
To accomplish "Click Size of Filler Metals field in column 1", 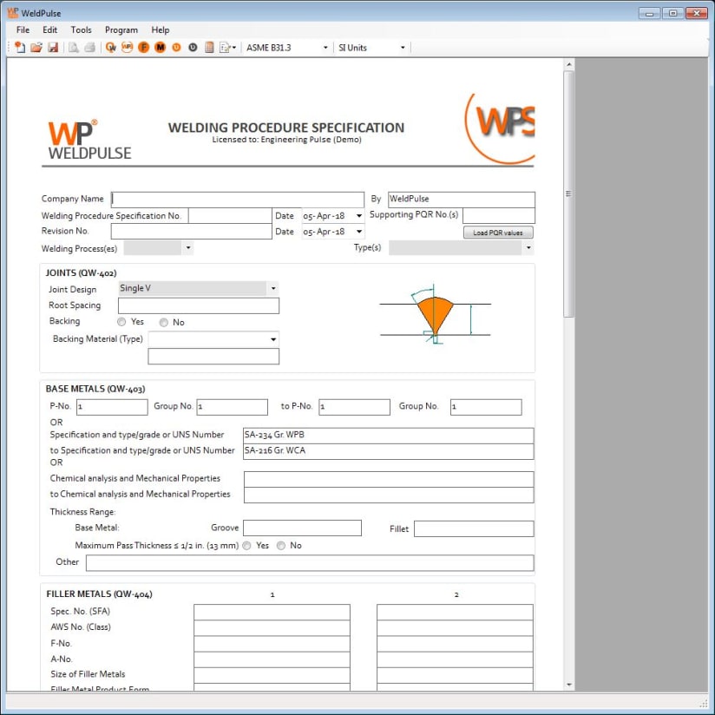I will 272,675.
